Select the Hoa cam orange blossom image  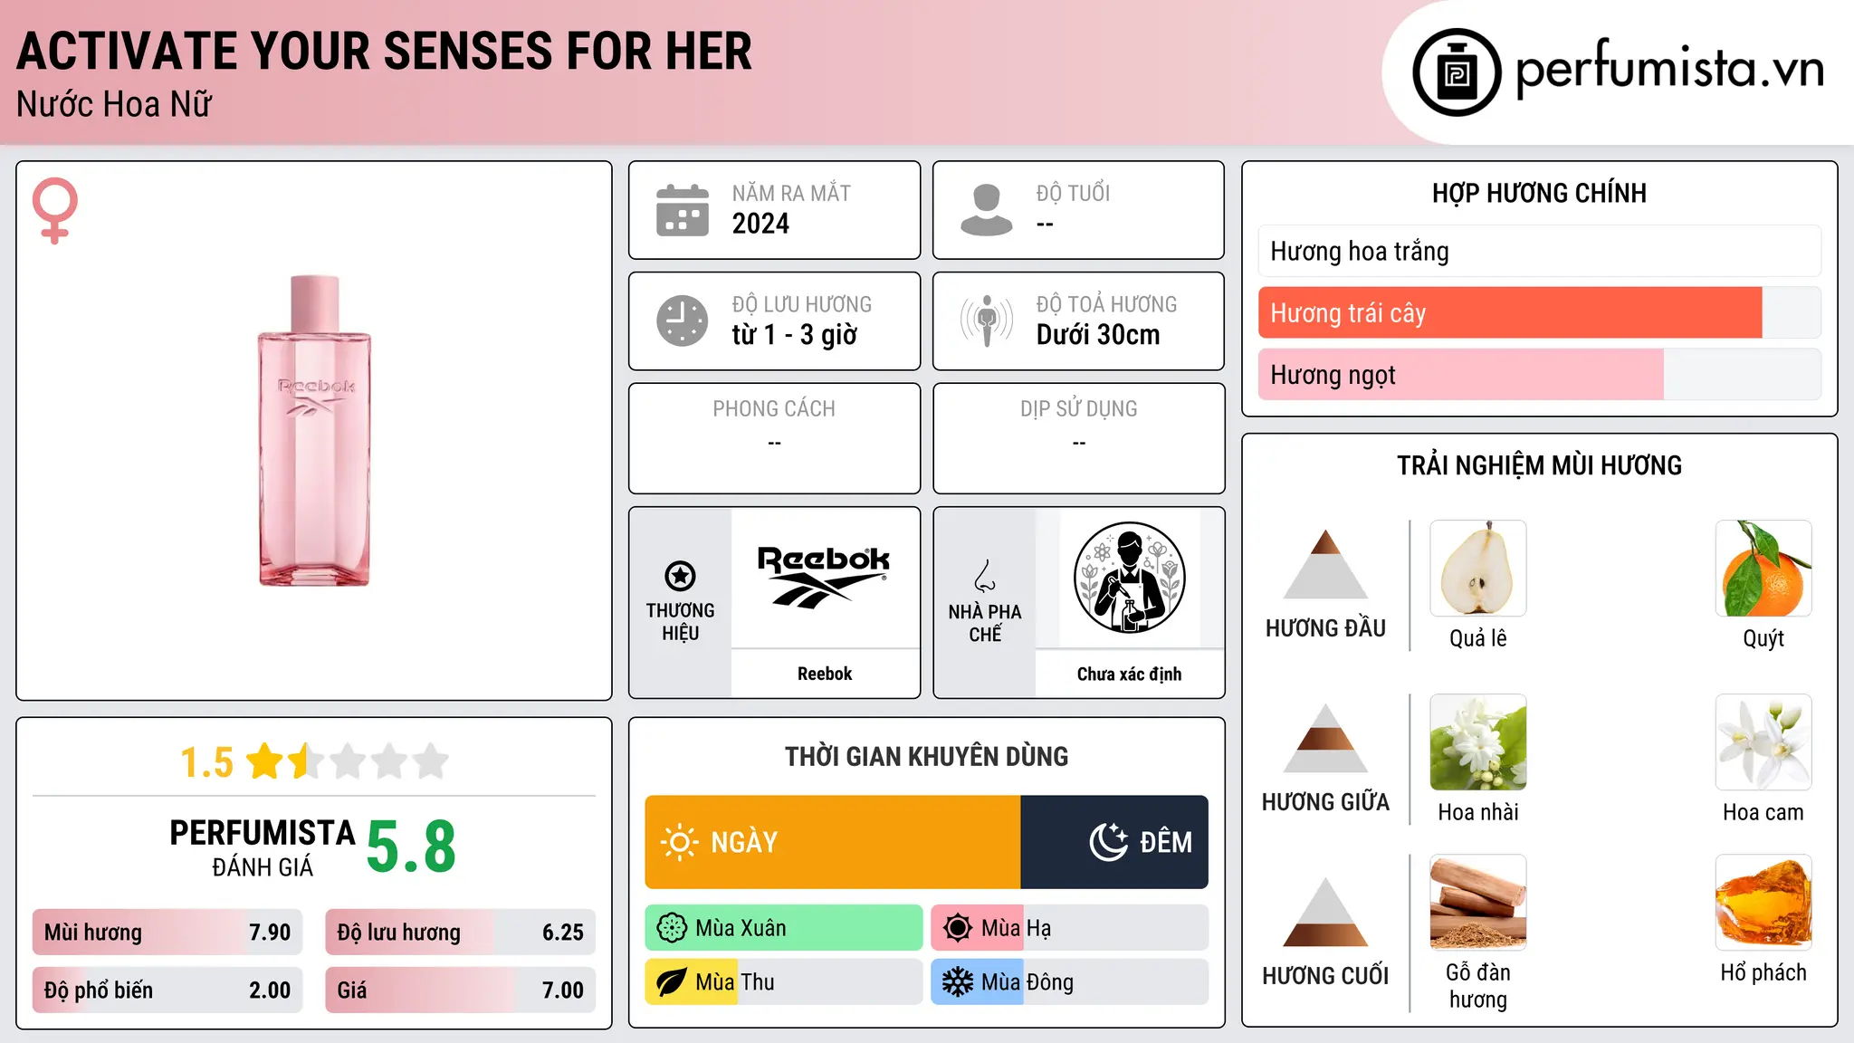coord(1763,742)
